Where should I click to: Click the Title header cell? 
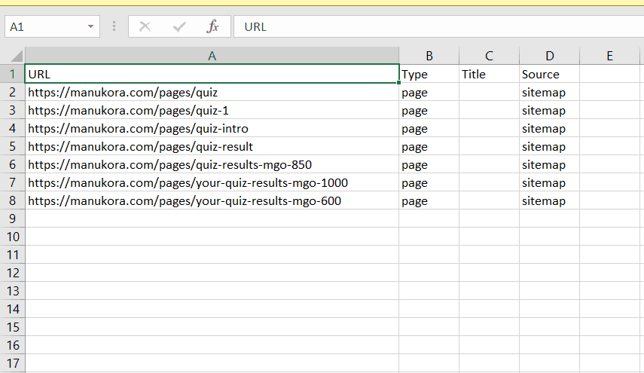point(489,74)
